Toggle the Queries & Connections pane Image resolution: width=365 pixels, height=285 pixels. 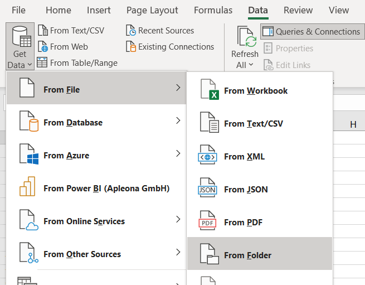tap(312, 31)
